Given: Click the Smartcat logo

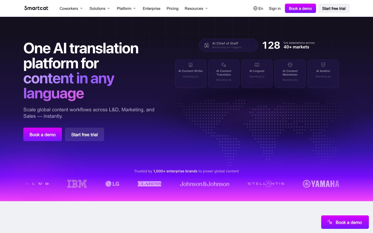Looking at the screenshot, I should pos(36,8).
